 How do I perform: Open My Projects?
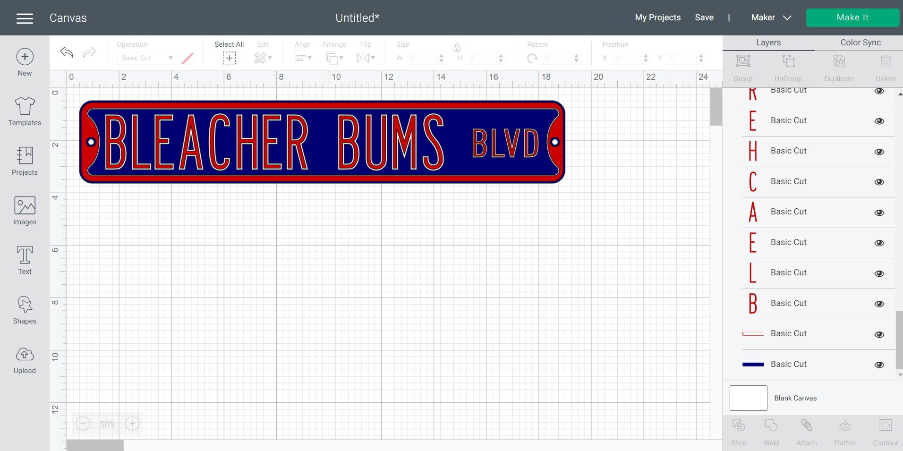657,17
